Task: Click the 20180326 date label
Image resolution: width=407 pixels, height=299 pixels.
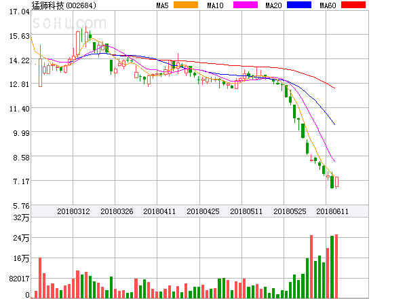Action: [117, 211]
